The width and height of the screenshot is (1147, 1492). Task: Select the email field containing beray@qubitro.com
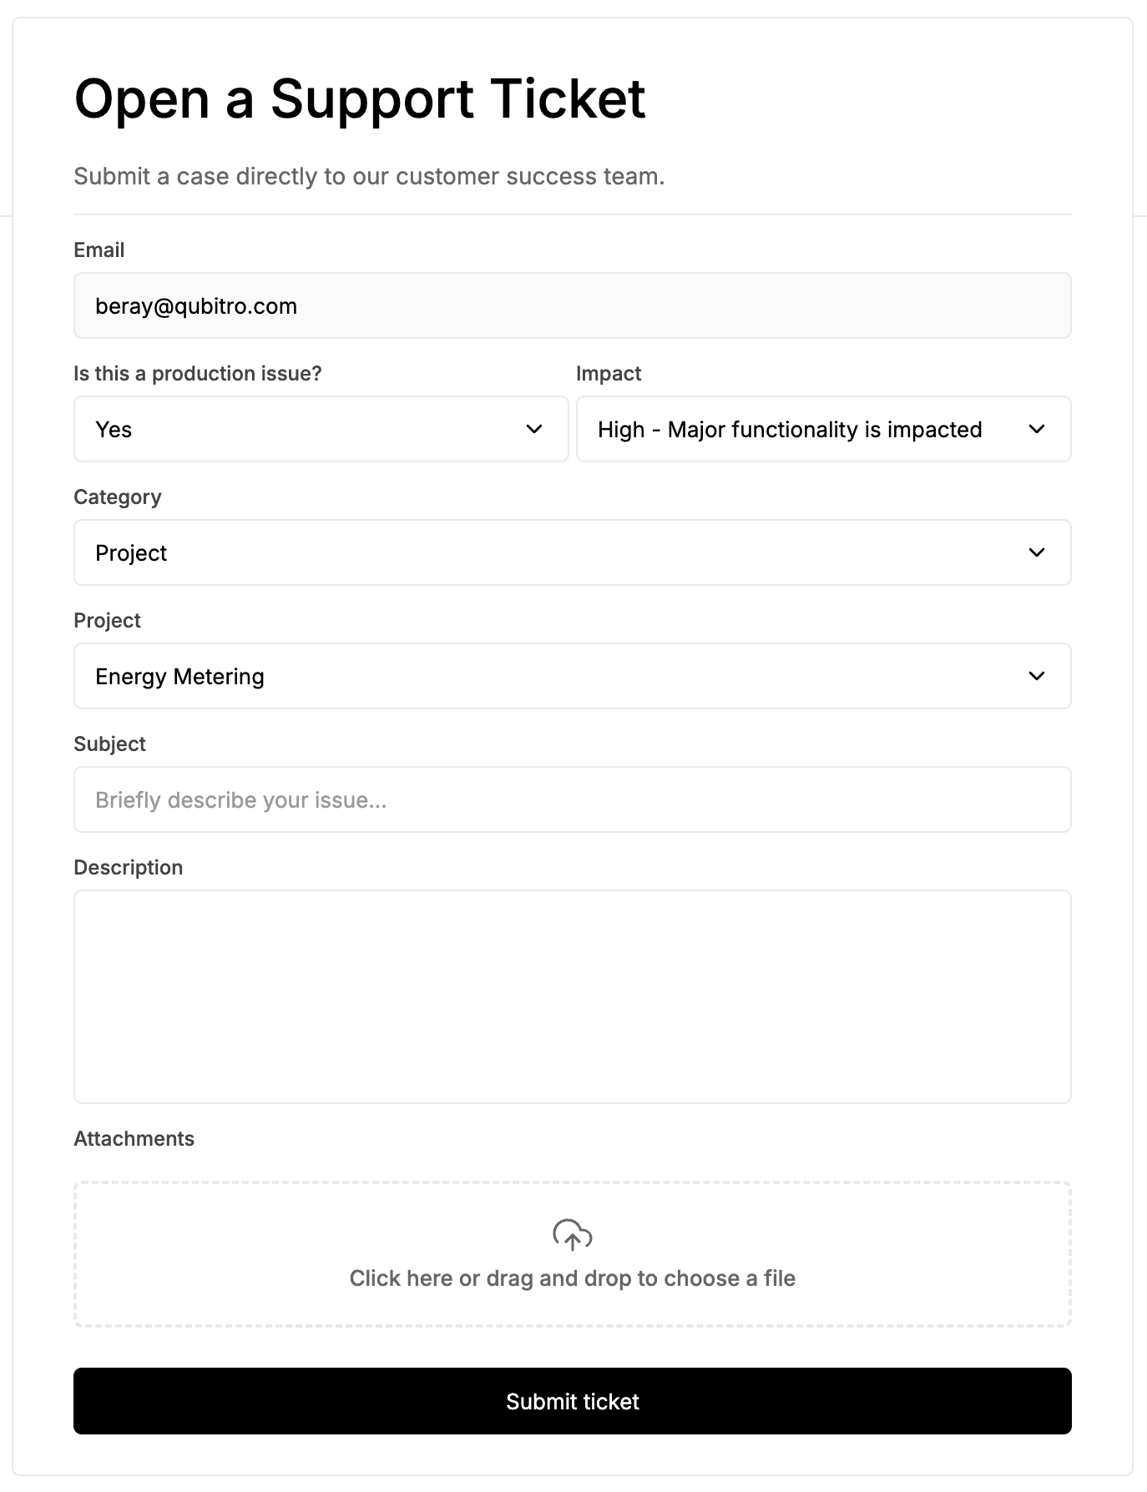pos(573,305)
